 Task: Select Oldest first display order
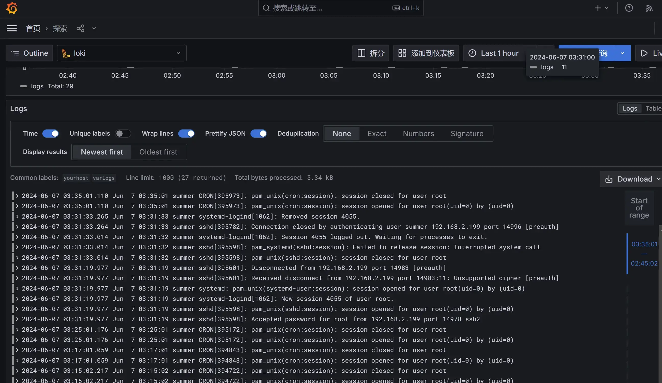pyautogui.click(x=158, y=152)
